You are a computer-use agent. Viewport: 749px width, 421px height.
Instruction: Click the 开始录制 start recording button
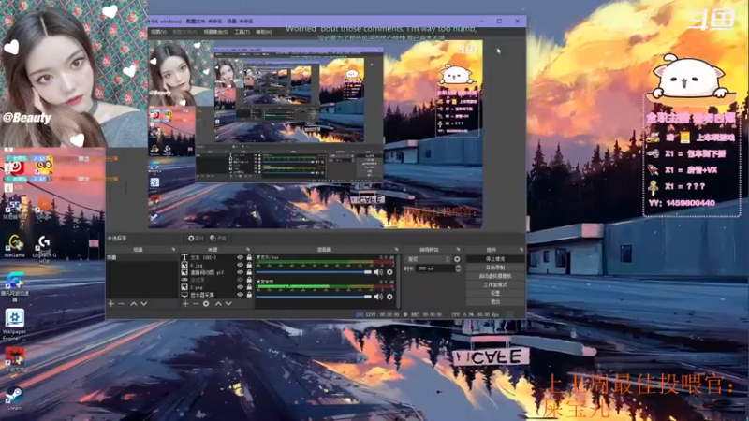tap(495, 268)
